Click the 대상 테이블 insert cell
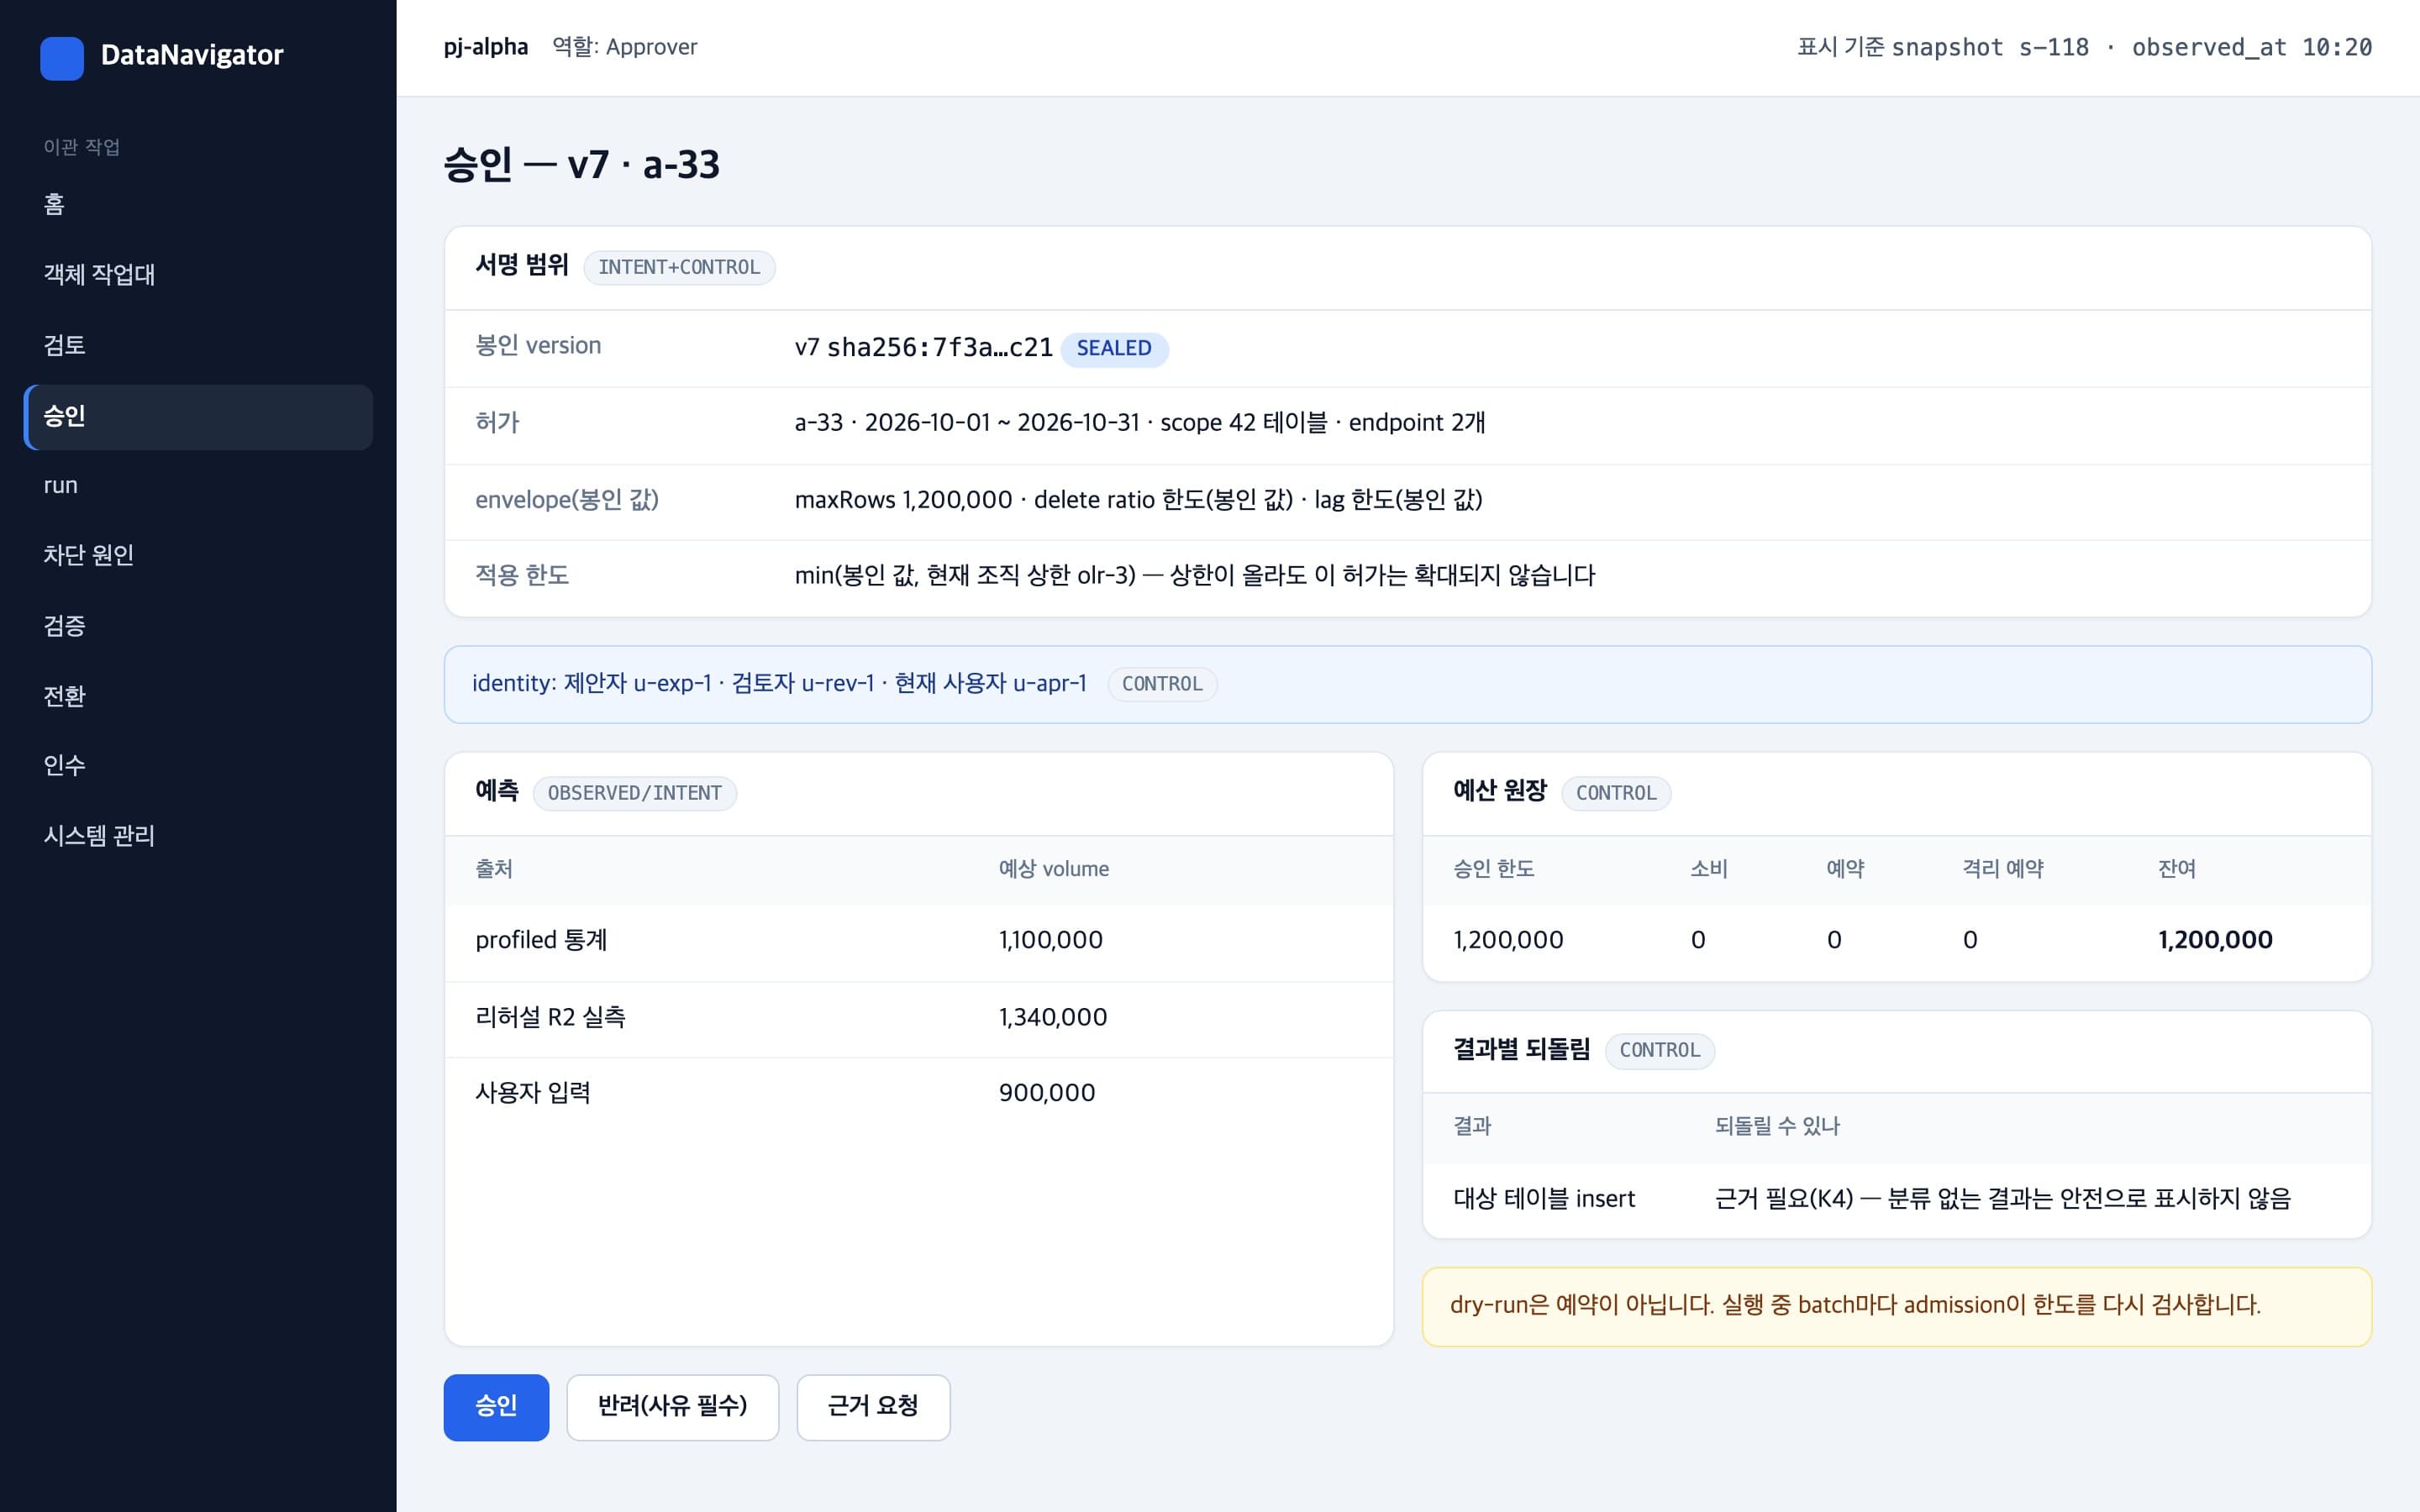 click(1544, 1199)
